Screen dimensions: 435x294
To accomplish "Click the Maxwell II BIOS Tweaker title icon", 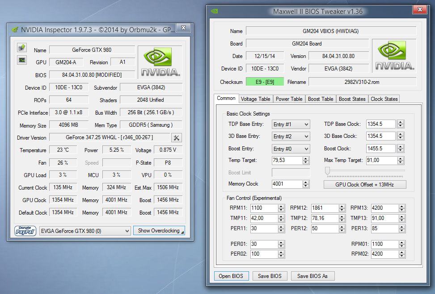I will (215, 11).
